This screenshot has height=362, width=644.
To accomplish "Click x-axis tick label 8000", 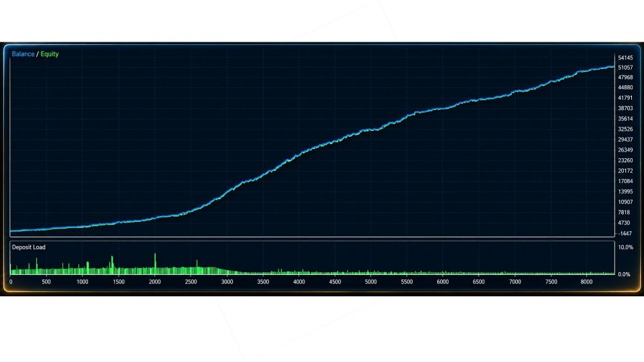I will 586,282.
